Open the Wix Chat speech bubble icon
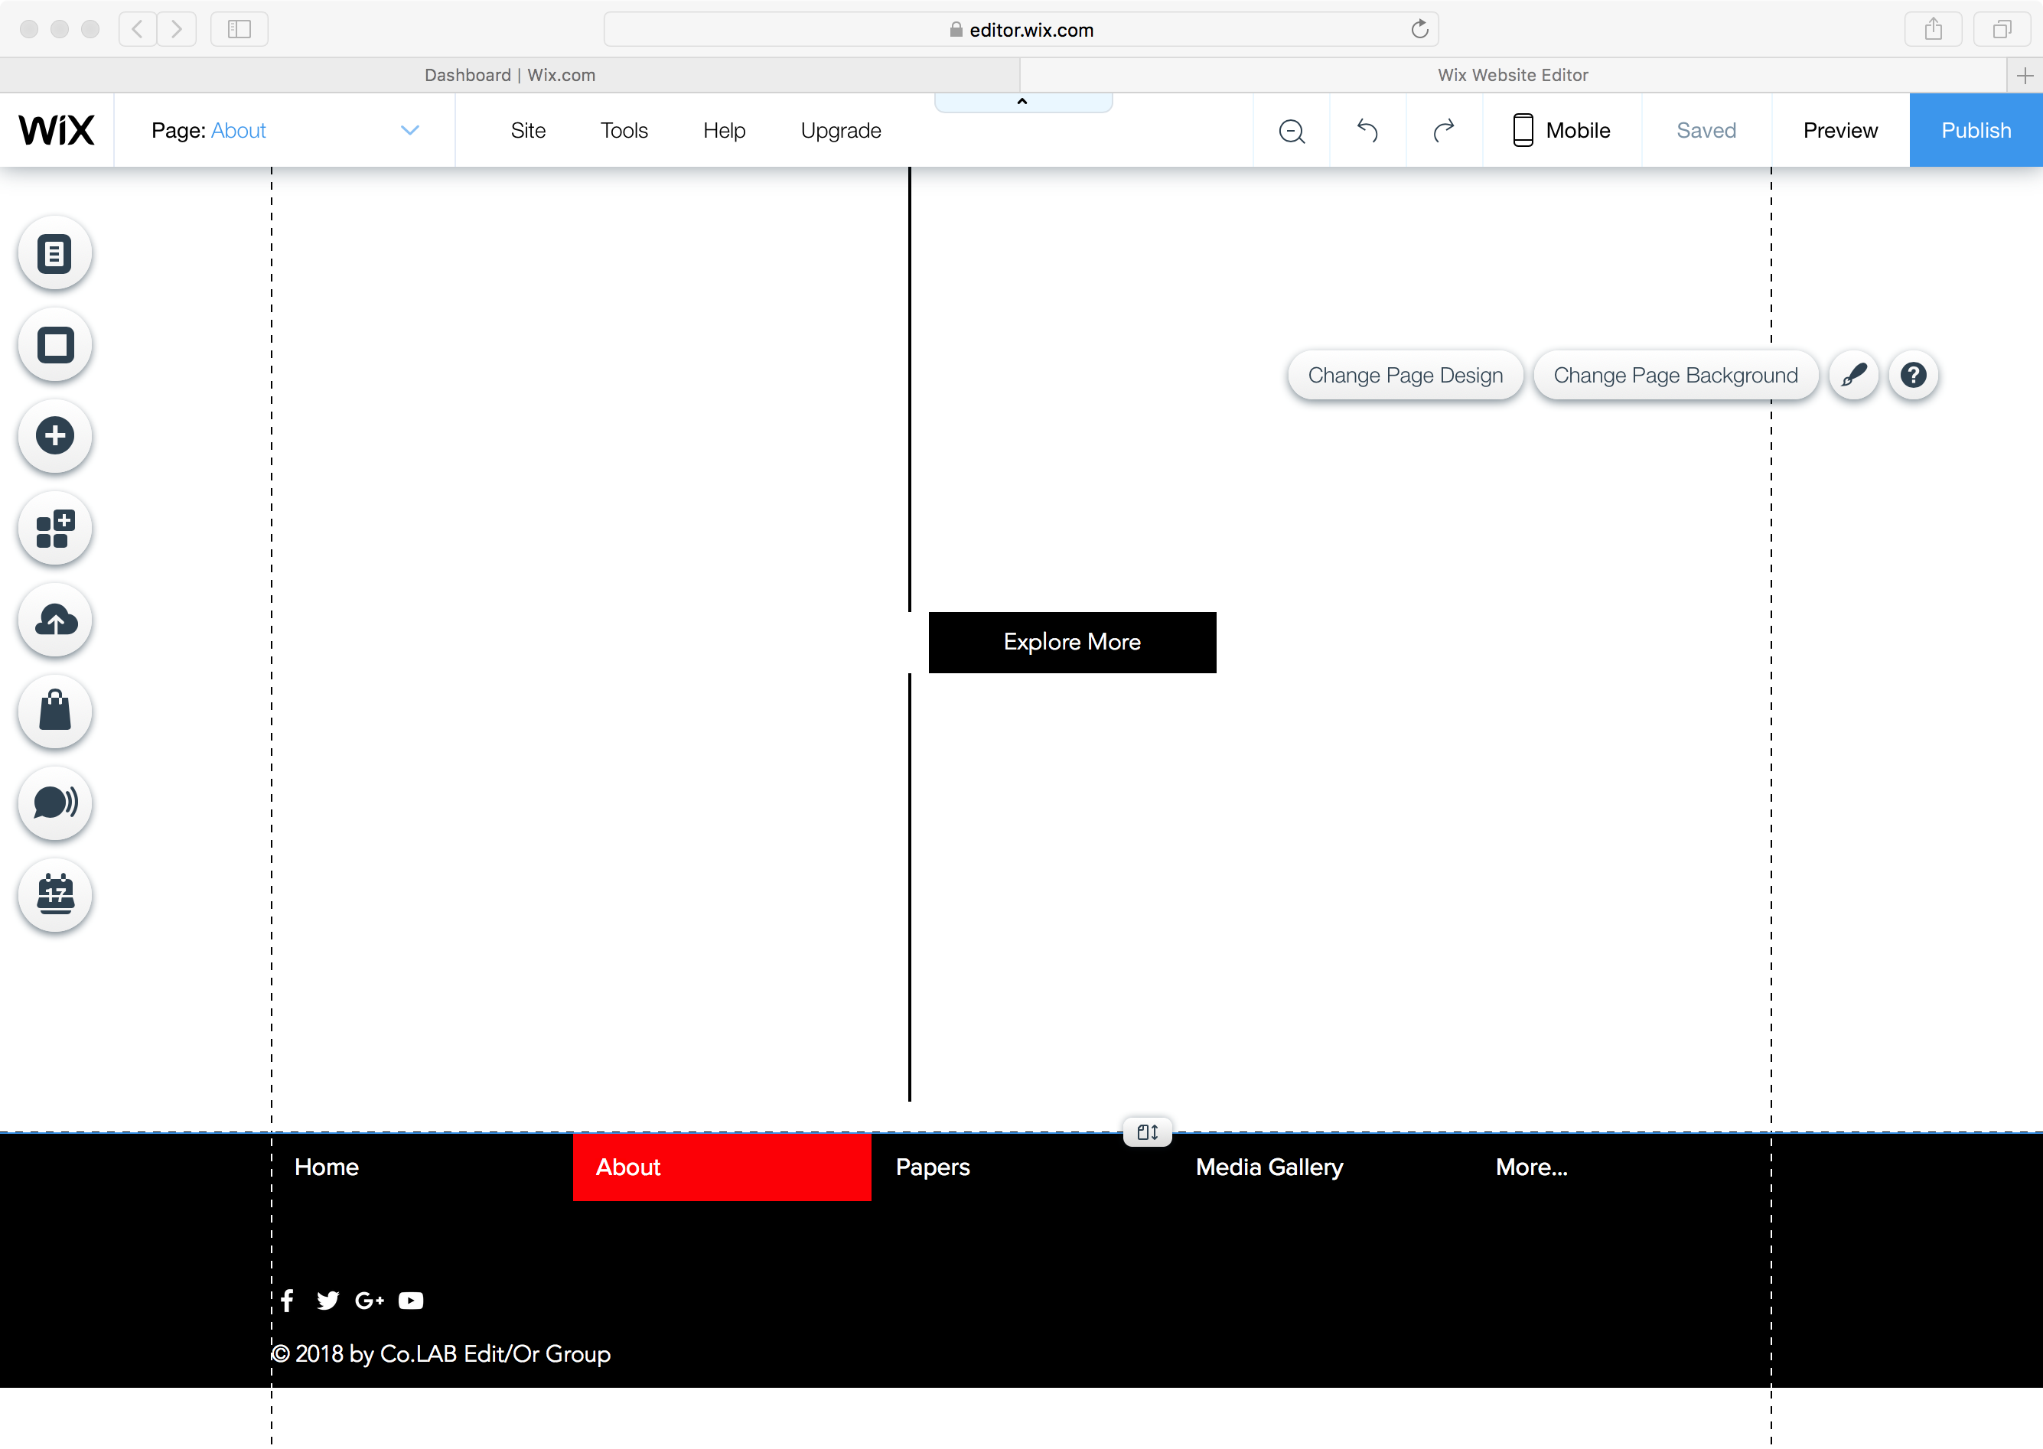This screenshot has height=1449, width=2043. click(55, 803)
